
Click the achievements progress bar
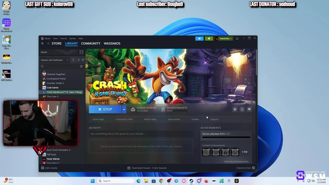226,137
